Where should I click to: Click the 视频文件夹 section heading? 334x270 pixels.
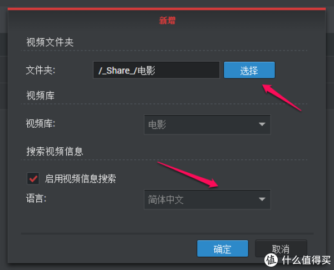[50, 42]
